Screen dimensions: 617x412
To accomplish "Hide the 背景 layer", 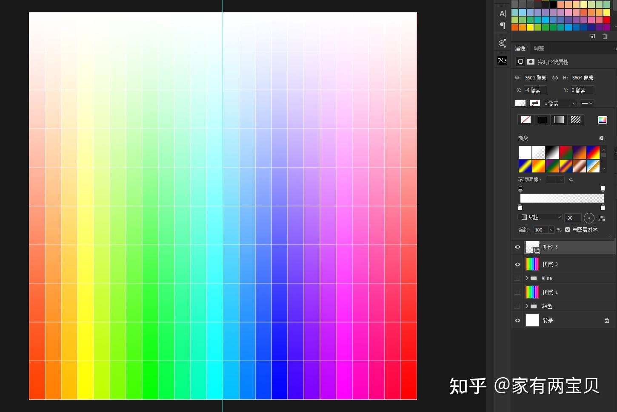I will pyautogui.click(x=517, y=320).
